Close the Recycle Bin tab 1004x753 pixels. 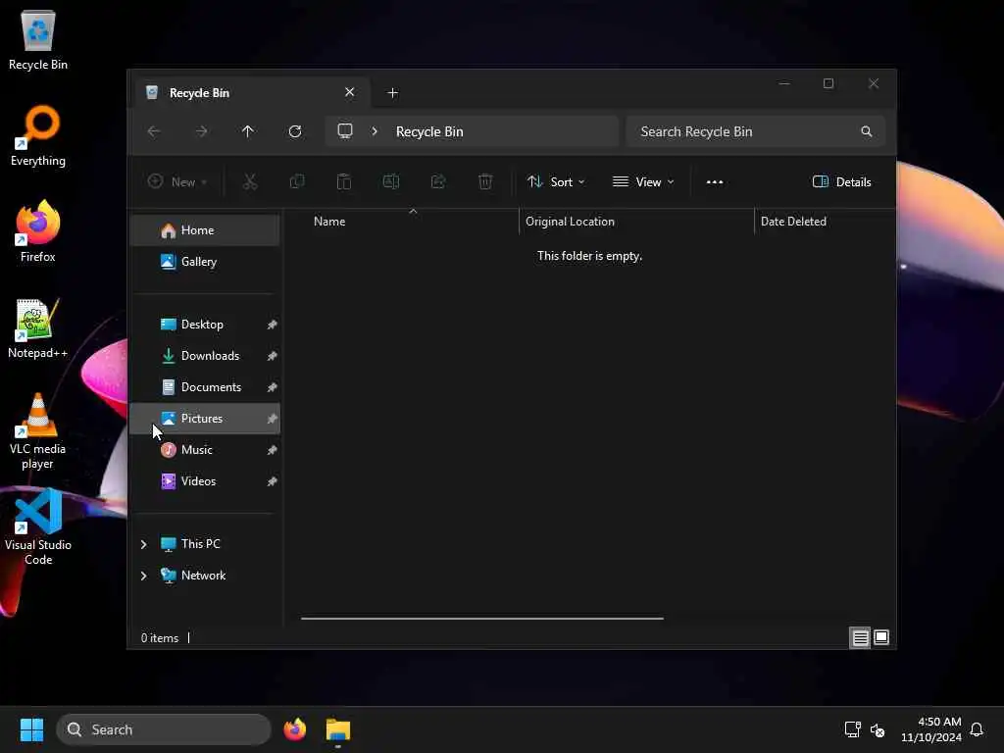click(350, 92)
